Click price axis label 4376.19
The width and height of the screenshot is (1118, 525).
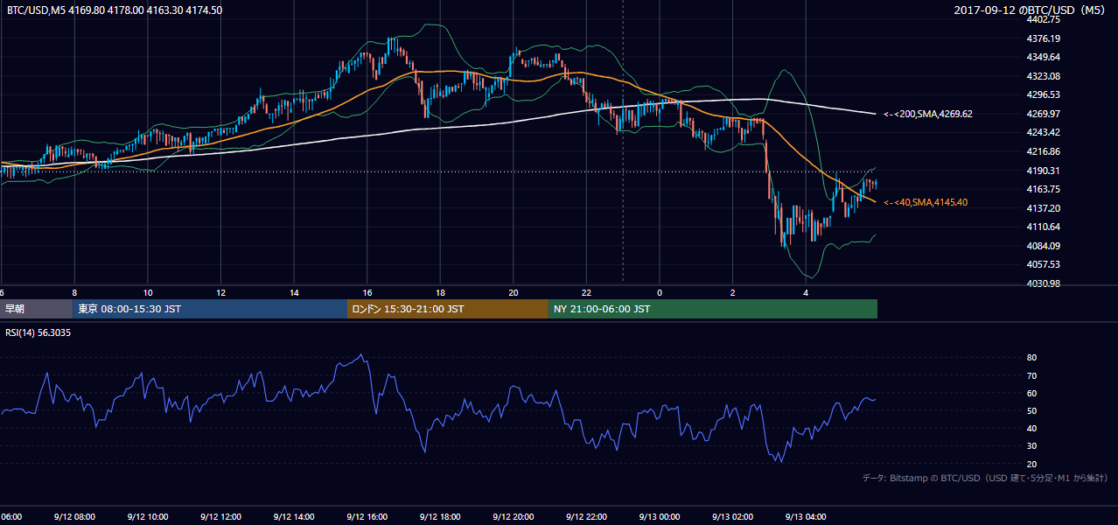(x=1043, y=38)
